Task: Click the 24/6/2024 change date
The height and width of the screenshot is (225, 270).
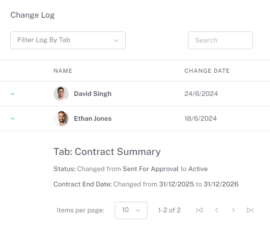Action: (x=201, y=94)
